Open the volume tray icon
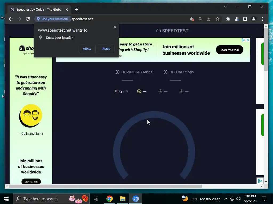 pos(238,199)
